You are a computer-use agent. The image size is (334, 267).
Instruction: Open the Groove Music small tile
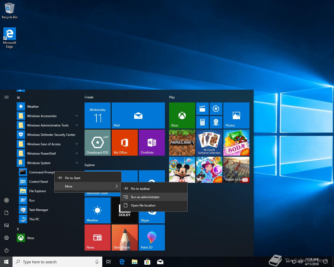(216, 109)
